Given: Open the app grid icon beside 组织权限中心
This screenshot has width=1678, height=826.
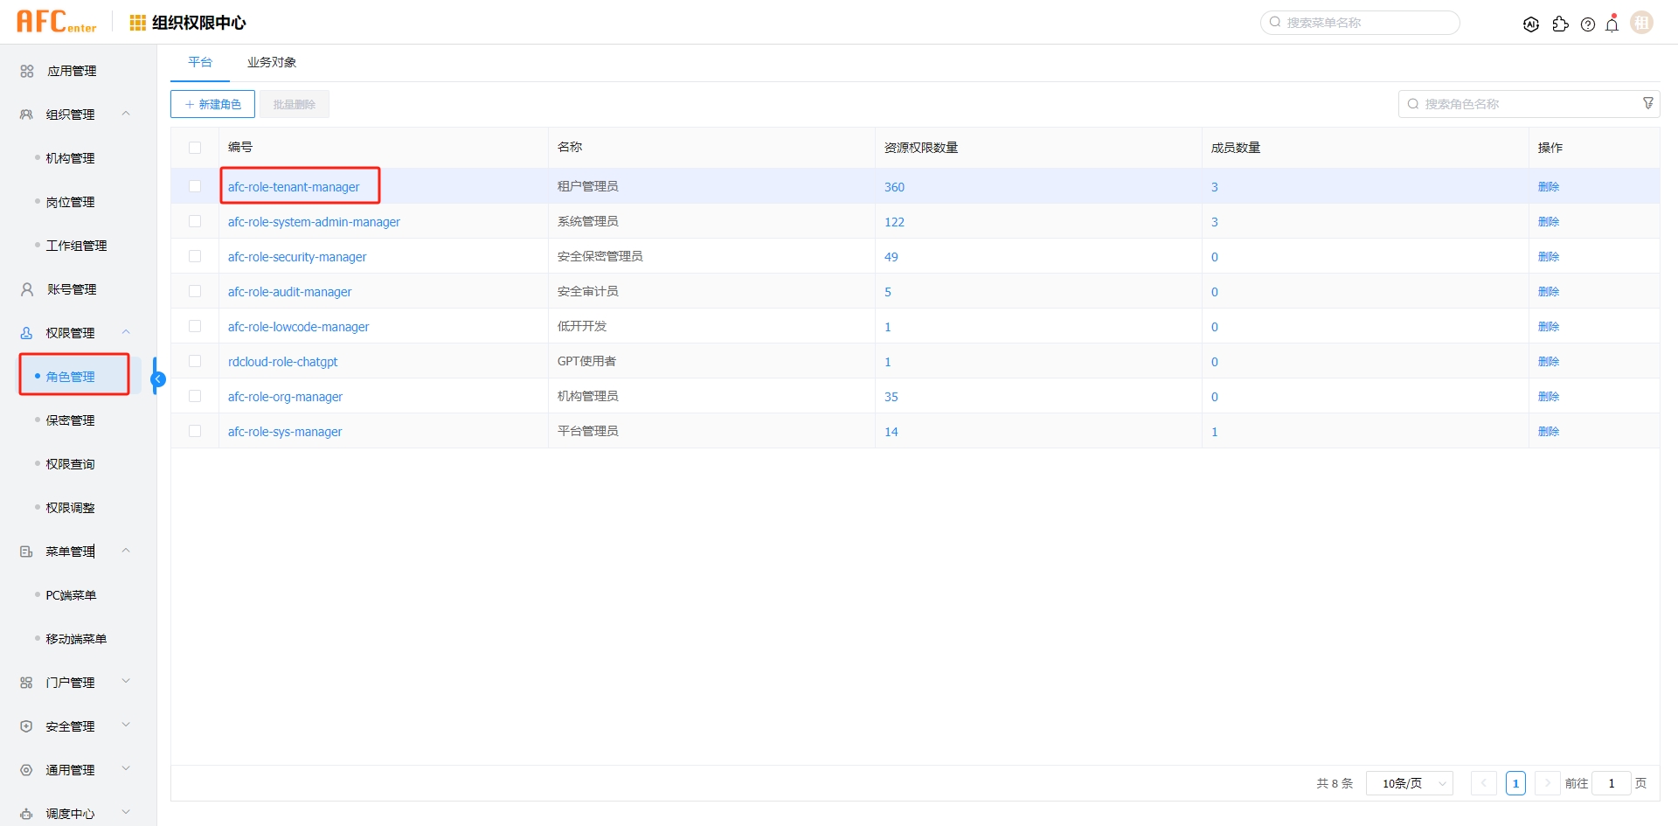Looking at the screenshot, I should point(137,23).
